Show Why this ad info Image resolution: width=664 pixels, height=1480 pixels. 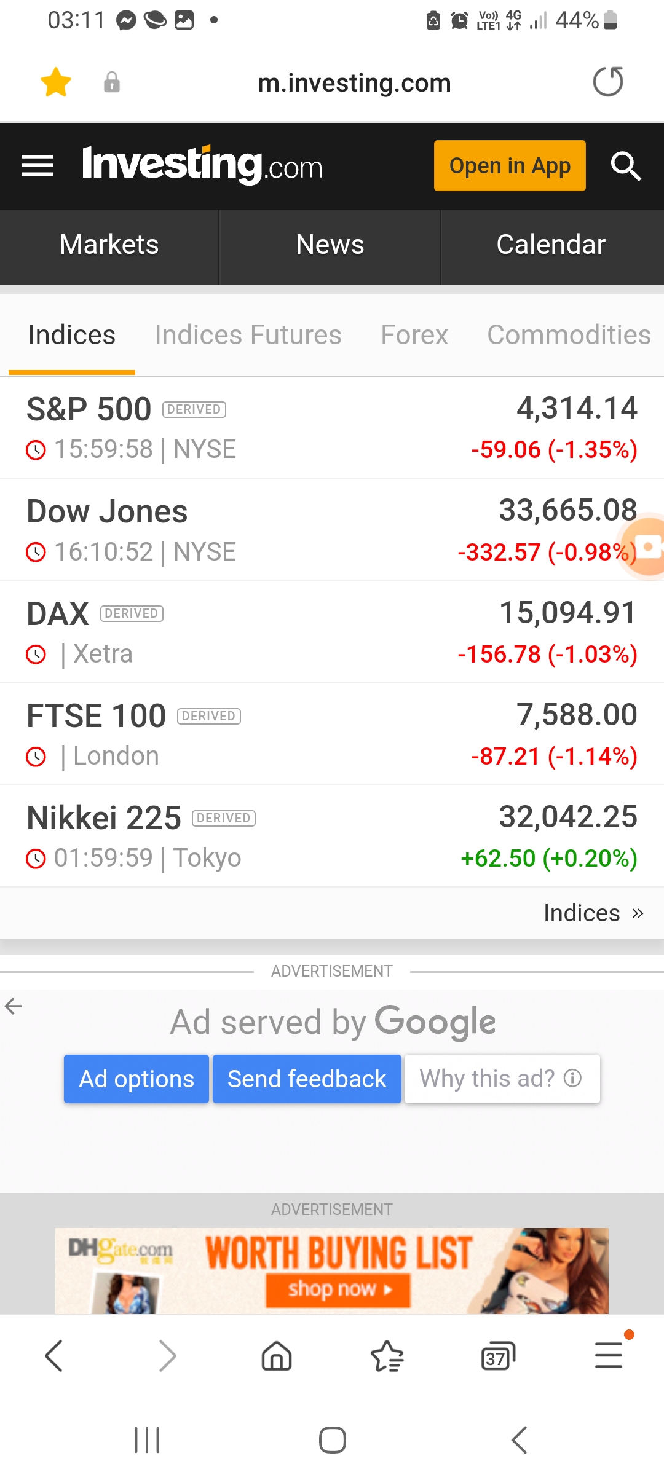502,1079
